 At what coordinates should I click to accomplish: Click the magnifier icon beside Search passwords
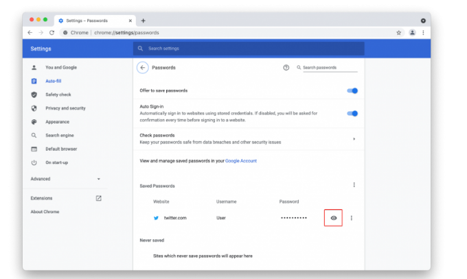coord(299,67)
